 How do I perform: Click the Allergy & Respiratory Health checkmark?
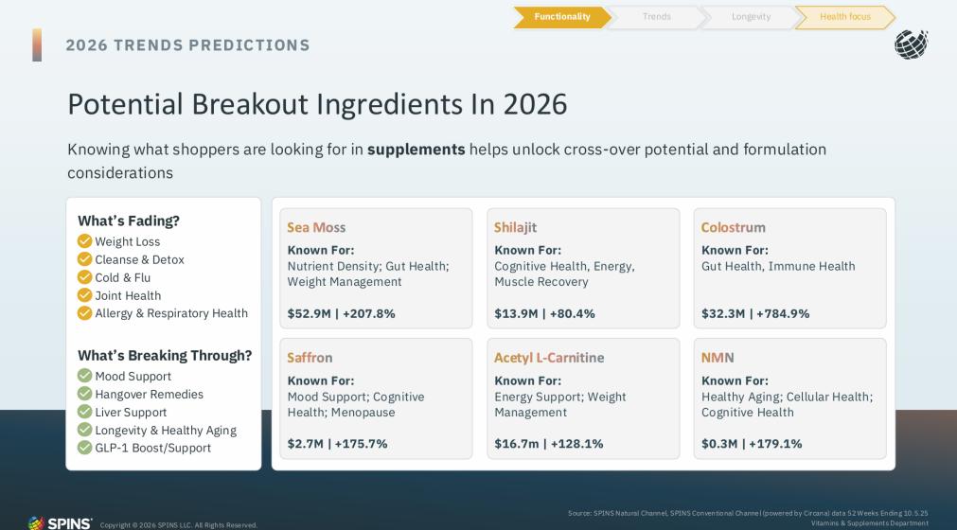[85, 313]
